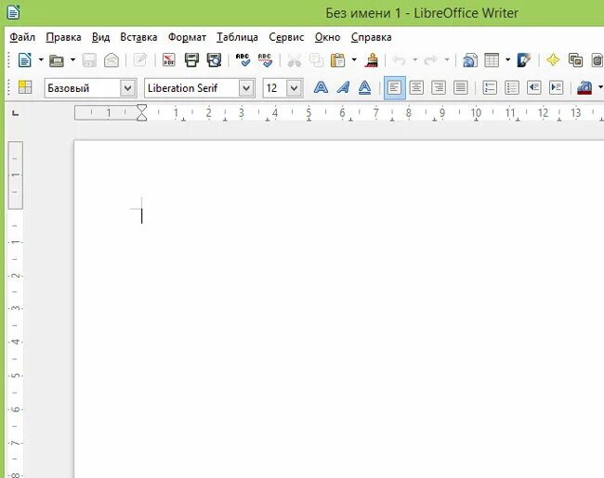Toggle automatic spell checking icon
Viewport: 604px width, 478px height.
[265, 60]
